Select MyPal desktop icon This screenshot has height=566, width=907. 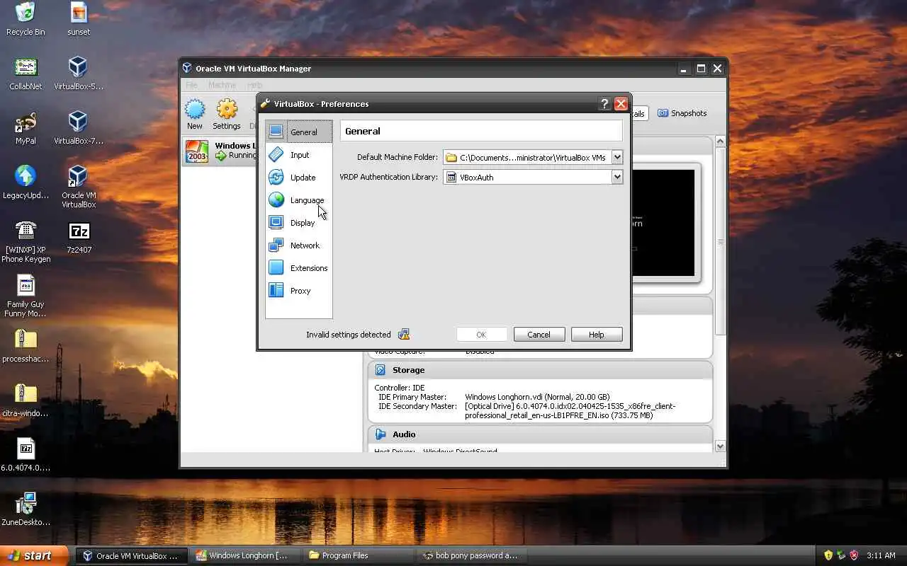click(x=26, y=128)
